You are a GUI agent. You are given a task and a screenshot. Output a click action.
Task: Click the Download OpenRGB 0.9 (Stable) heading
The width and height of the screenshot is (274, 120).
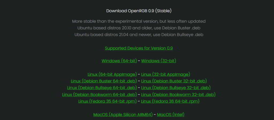pos(139,11)
